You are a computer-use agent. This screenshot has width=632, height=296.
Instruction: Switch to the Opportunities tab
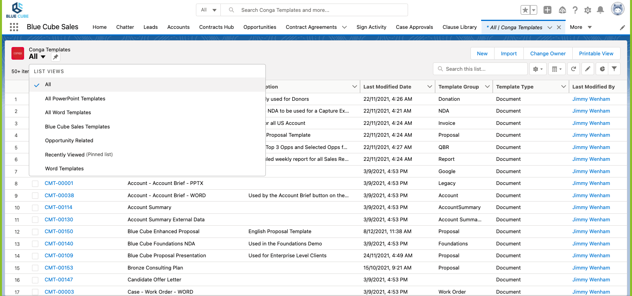(x=260, y=27)
